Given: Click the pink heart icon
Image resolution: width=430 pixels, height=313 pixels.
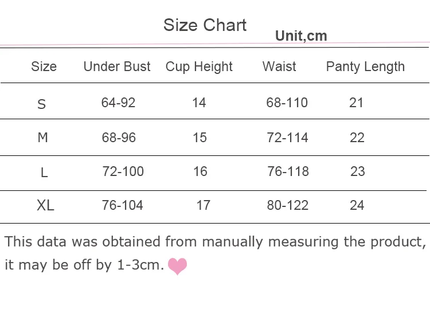Looking at the screenshot, I should 177,266.
